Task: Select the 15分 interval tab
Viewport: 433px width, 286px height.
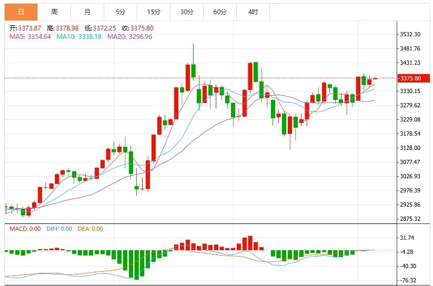Action: point(154,12)
